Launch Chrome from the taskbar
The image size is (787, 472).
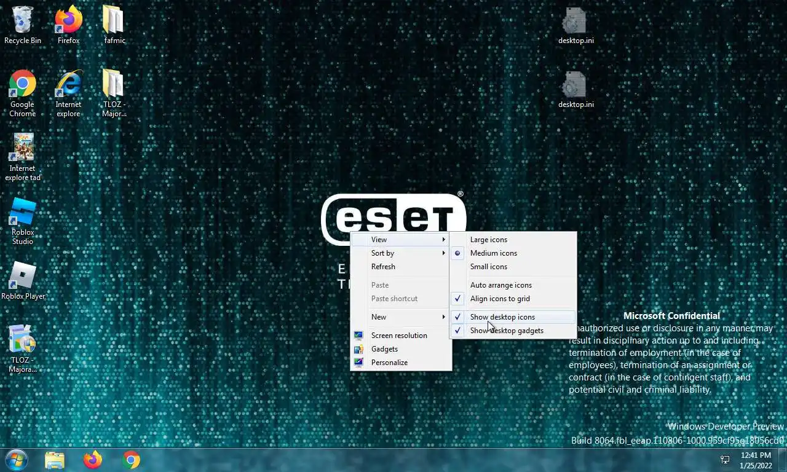(x=131, y=460)
